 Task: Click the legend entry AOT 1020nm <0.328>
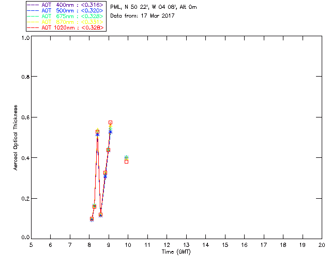tap(66, 27)
